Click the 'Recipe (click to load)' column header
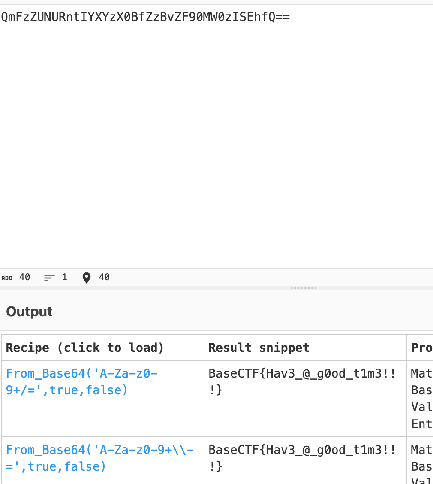Image resolution: width=433 pixels, height=484 pixels. click(x=85, y=348)
